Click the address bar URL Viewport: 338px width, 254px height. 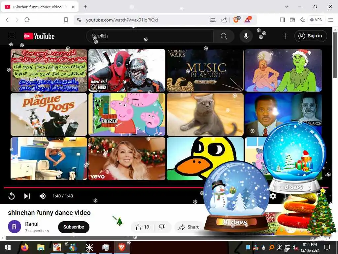122,20
